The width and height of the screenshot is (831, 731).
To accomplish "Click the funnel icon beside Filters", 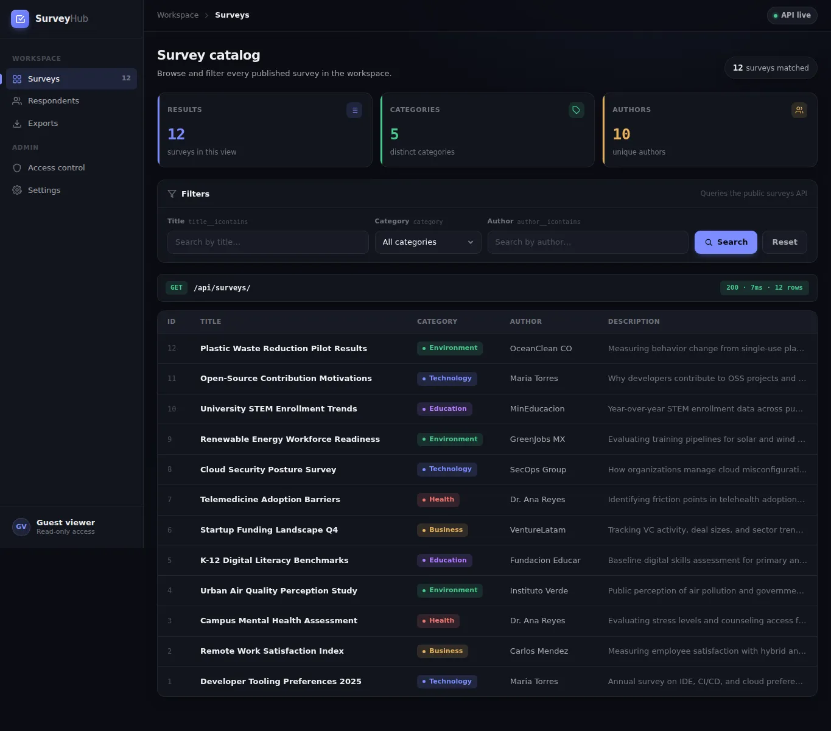I will (x=172, y=194).
